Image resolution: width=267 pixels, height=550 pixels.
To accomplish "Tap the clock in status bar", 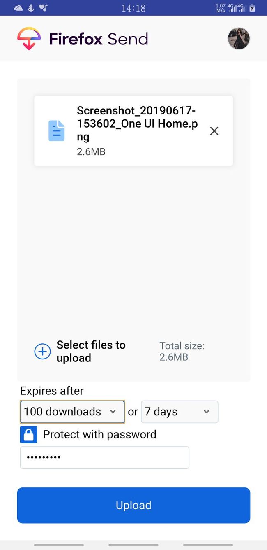I will tap(133, 8).
